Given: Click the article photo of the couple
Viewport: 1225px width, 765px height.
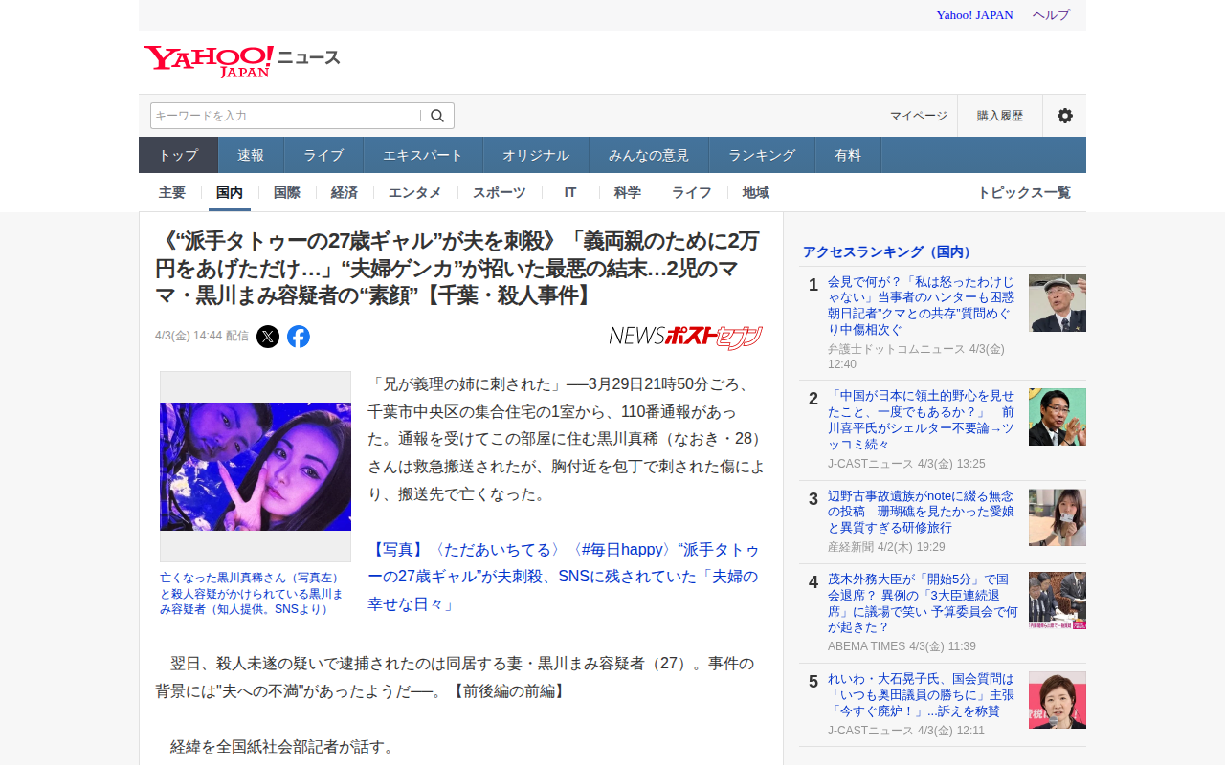Looking at the screenshot, I should tap(256, 467).
